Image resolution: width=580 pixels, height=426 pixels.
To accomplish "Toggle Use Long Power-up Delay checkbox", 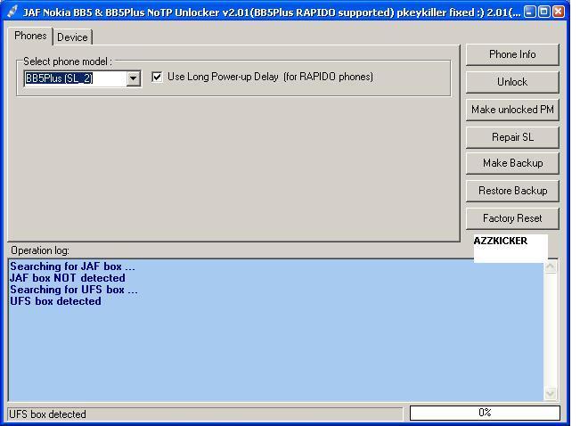I will (x=157, y=77).
